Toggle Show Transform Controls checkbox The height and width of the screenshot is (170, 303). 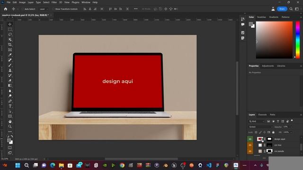53,9
